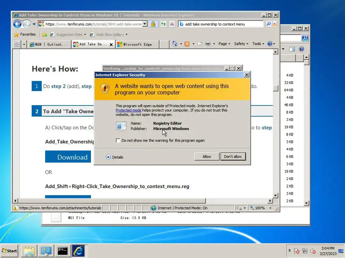Select the 64 KB file row in Explorer
345x258 pixels.
pos(289,90)
